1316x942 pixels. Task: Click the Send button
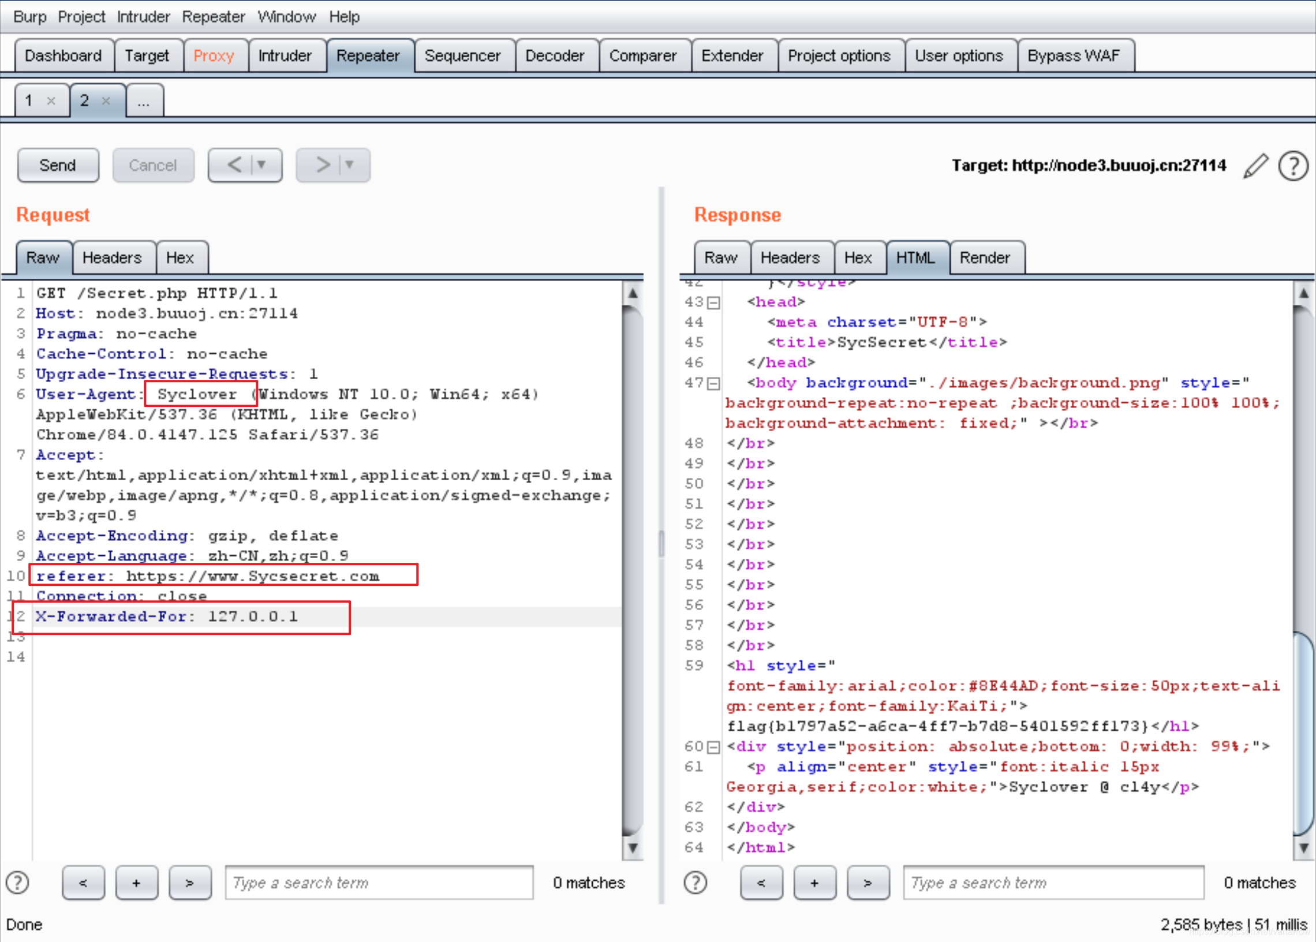pyautogui.click(x=57, y=164)
